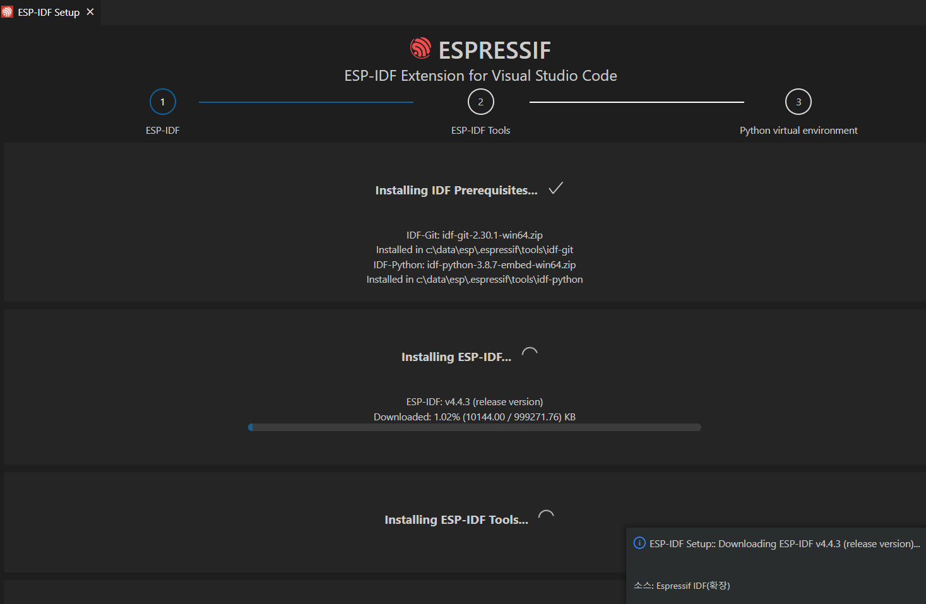926x604 pixels.
Task: Click the Downloaded 1.02% status text
Action: [475, 417]
